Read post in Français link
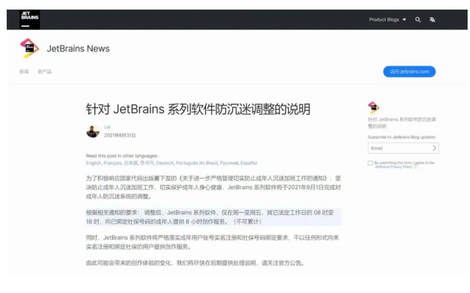 point(113,163)
